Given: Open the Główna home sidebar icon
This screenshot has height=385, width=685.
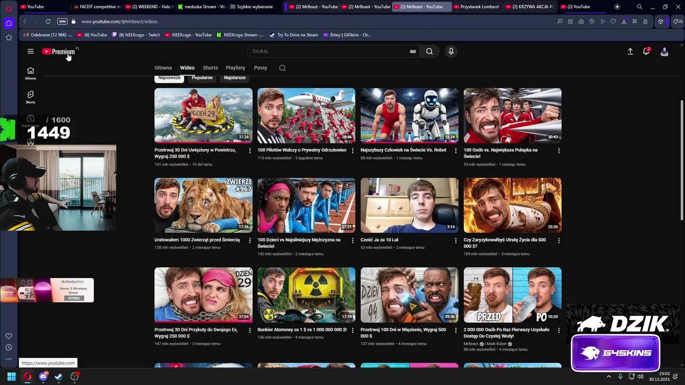Looking at the screenshot, I should [31, 73].
